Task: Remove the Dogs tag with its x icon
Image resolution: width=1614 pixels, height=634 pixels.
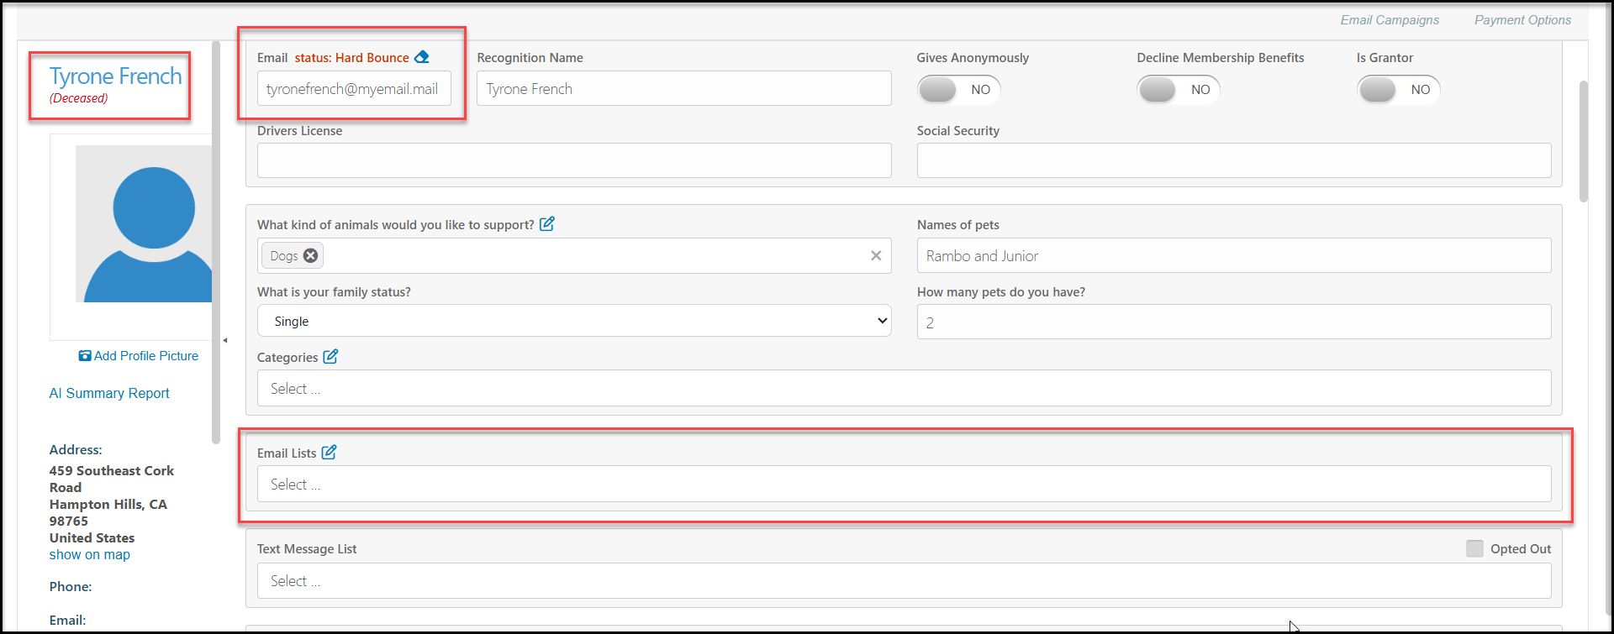Action: coord(310,255)
